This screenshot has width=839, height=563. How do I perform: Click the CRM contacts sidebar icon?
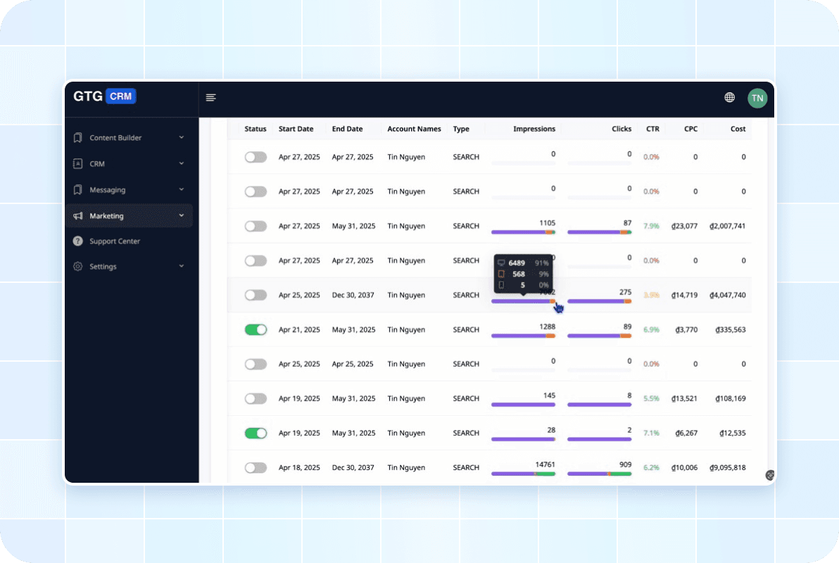pos(77,164)
